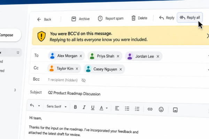Select the Taylor Kim Cc chip

coord(64,68)
